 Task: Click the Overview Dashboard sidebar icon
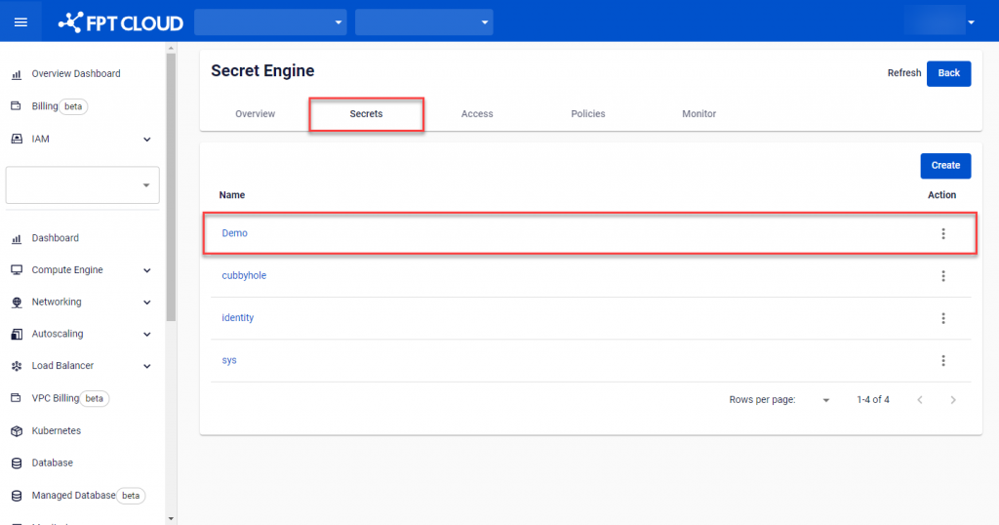(17, 74)
